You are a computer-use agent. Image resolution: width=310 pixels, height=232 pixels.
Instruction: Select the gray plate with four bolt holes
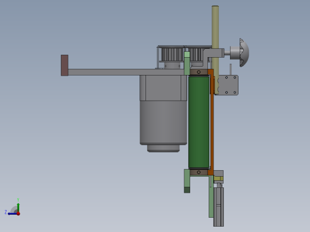coord(228,85)
